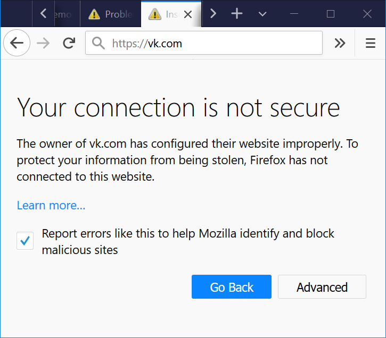This screenshot has height=338, width=386.
Task: Maximize the Firefox window
Action: [331, 14]
